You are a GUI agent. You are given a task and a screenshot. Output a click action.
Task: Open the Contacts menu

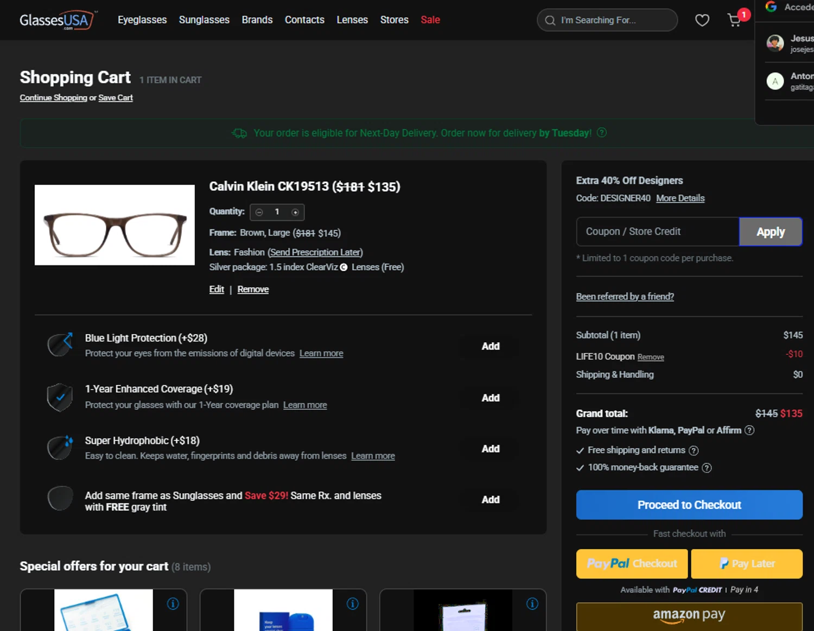pos(304,20)
